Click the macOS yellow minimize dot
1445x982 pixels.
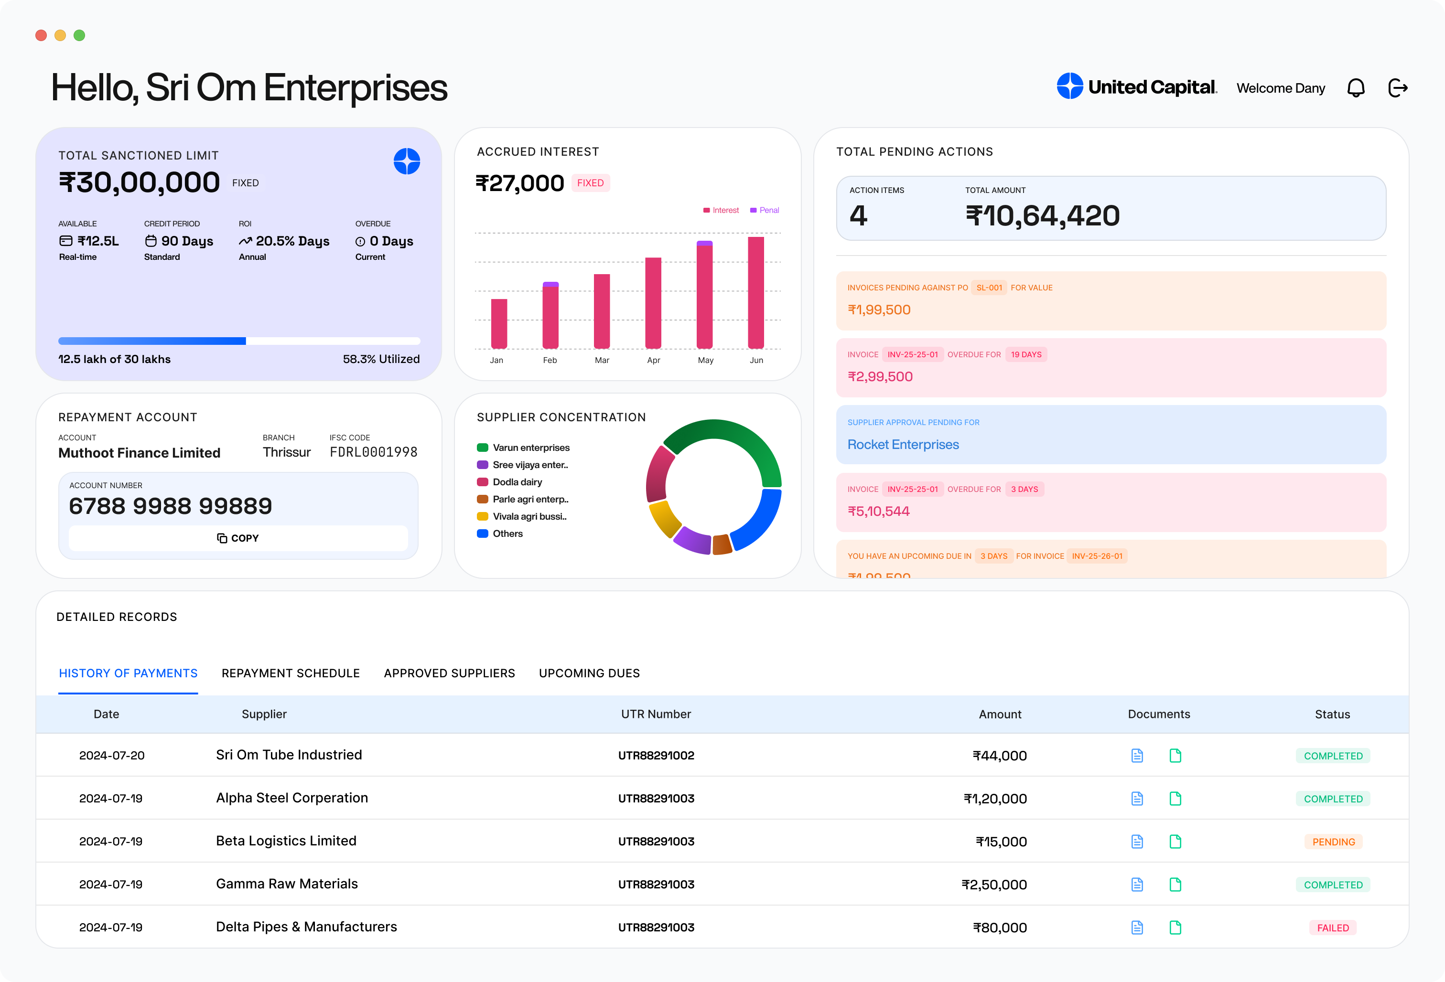[60, 35]
